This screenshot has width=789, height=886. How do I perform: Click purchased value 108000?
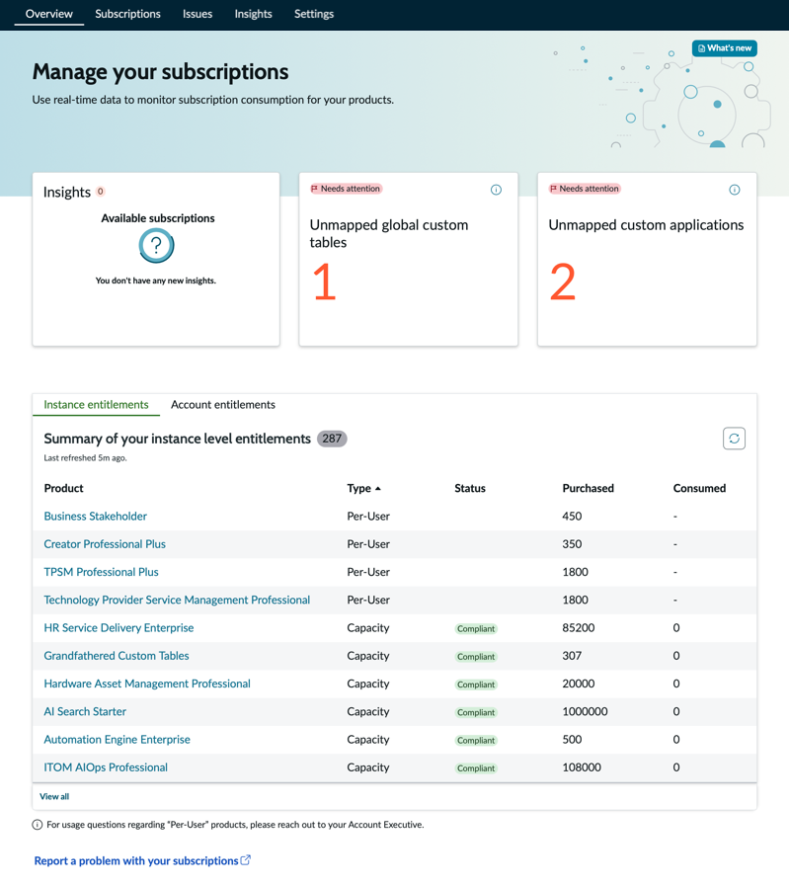582,767
